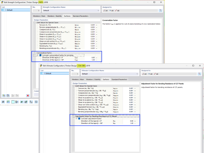
Task: Open Members | Stability tab in CSA window
Action: click(x=93, y=79)
